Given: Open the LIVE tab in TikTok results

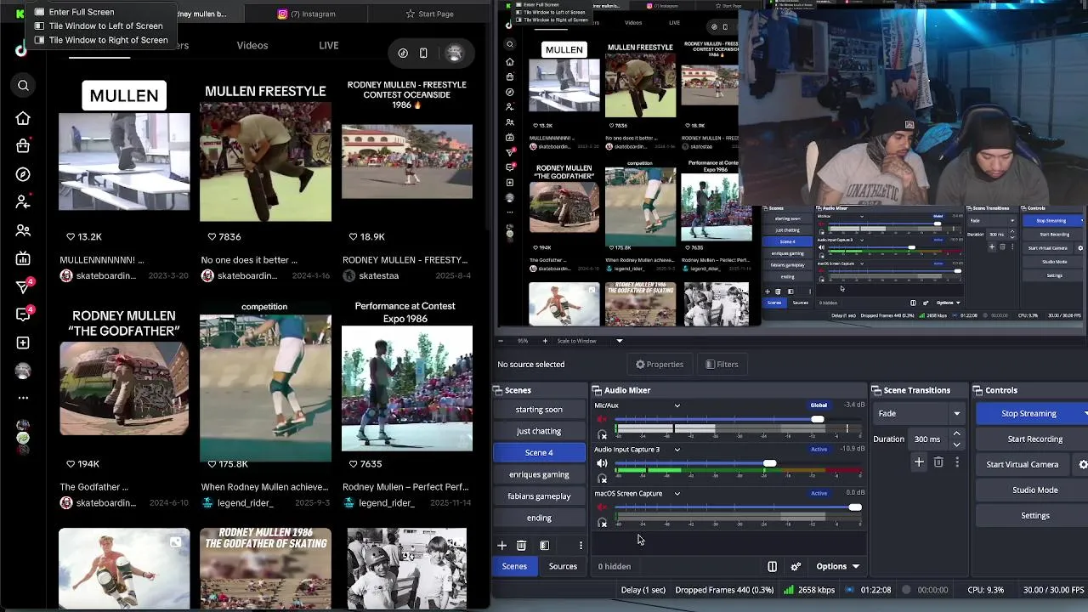Looking at the screenshot, I should click(x=329, y=45).
